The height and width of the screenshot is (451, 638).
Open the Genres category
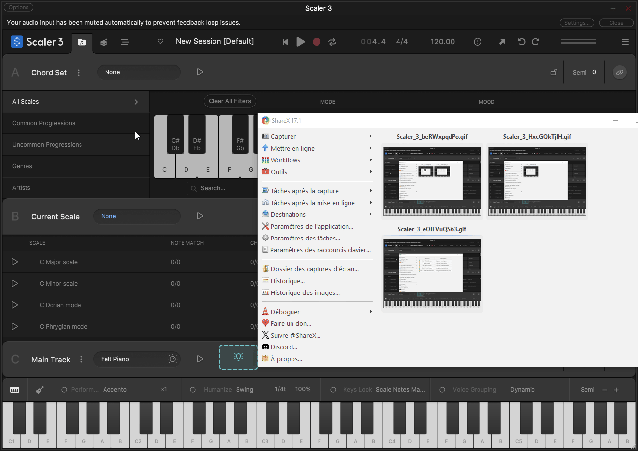point(76,166)
